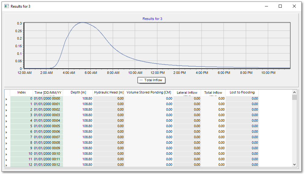Click Depth value 108.80 in row 3
Image resolution: width=305 pixels, height=175 pixels.
click(78, 115)
